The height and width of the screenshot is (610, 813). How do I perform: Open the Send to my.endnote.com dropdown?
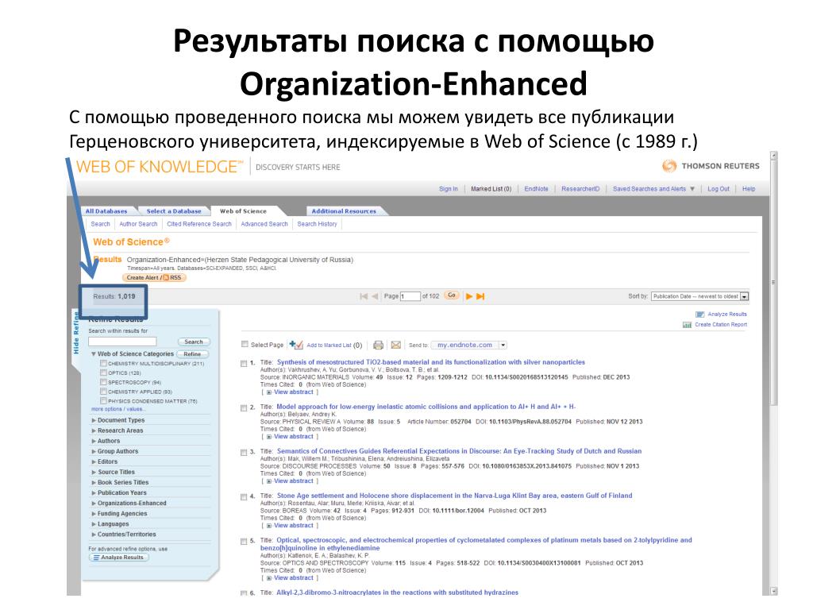468,345
